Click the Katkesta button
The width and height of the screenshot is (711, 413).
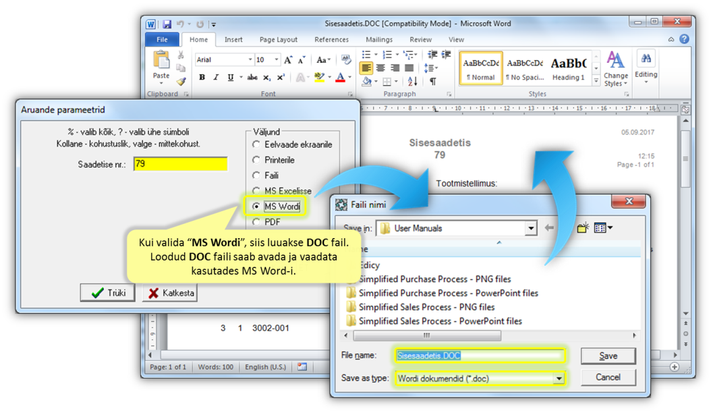(x=170, y=293)
